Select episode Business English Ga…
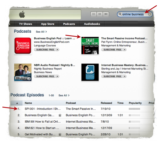160x141 pixels. click(x=40, y=115)
